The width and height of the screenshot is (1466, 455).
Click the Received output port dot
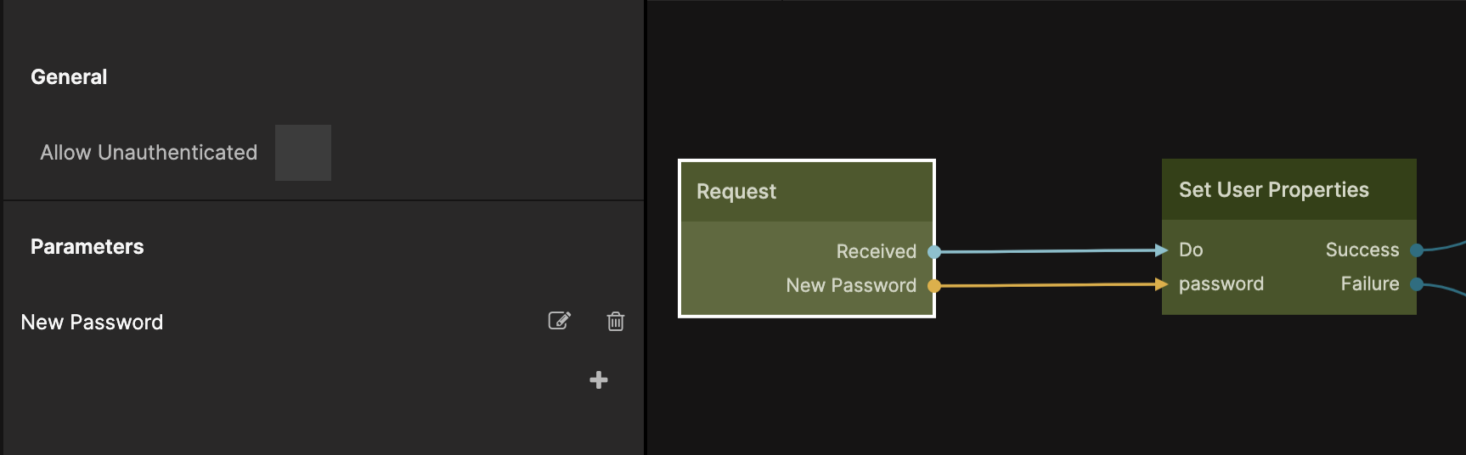(934, 251)
